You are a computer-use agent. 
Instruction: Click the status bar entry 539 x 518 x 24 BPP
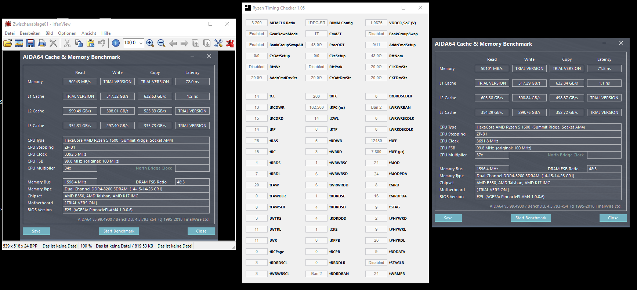tap(20, 246)
